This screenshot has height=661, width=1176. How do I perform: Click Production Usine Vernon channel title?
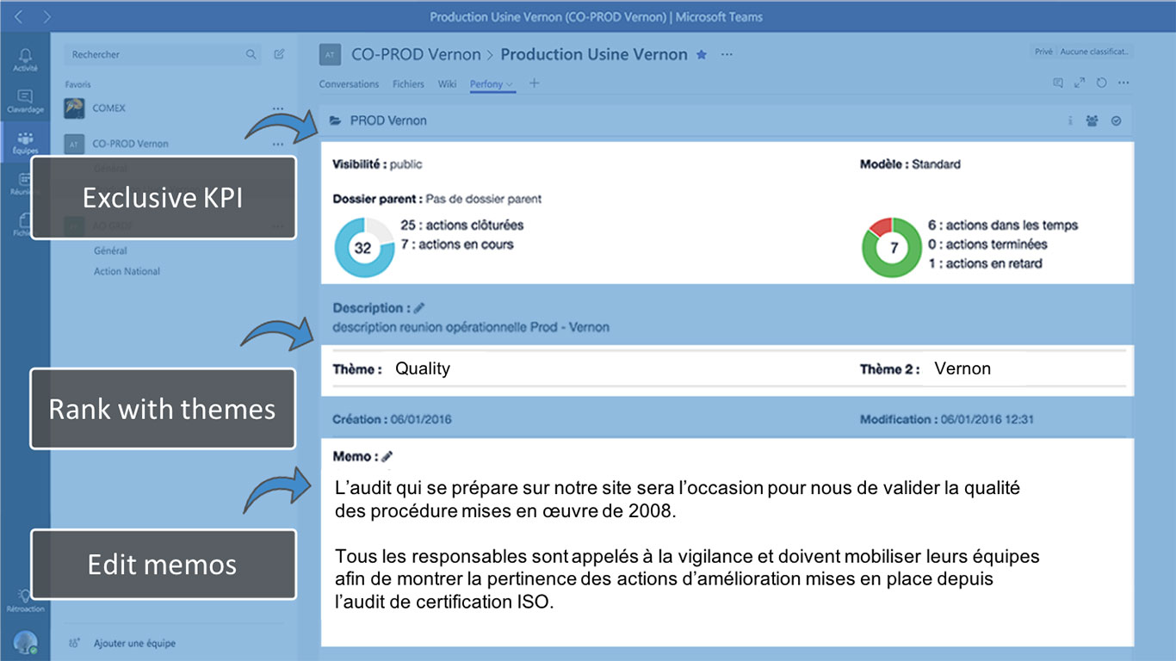[594, 54]
